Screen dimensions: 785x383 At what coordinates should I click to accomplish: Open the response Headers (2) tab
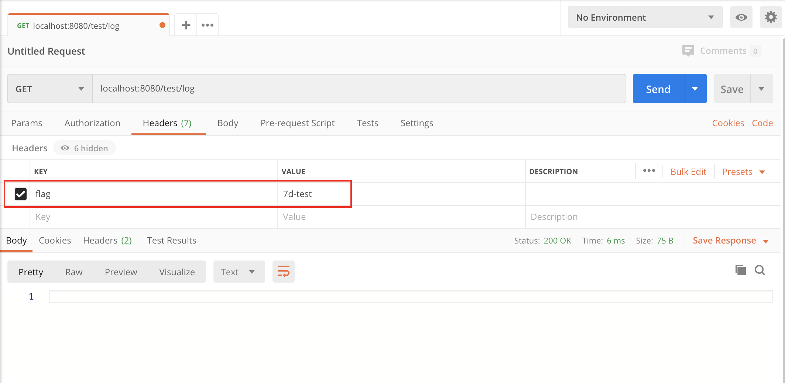pyautogui.click(x=107, y=241)
